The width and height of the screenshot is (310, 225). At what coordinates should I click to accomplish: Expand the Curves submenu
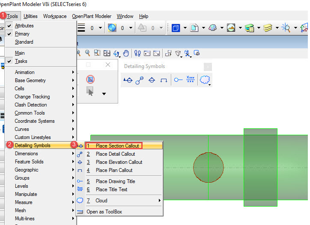pos(41,129)
